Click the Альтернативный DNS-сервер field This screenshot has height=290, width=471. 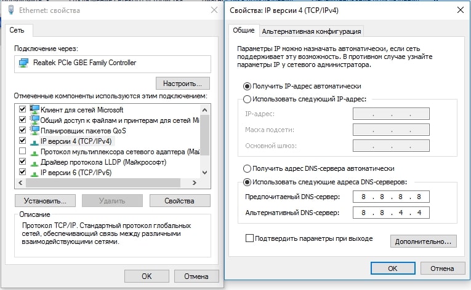coord(391,213)
